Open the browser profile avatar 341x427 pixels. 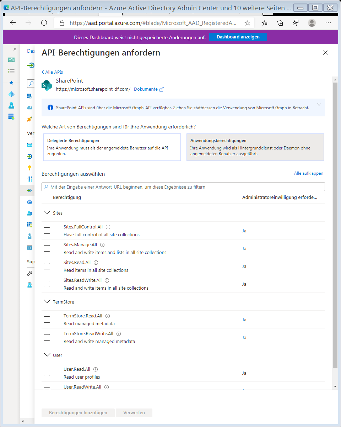[x=312, y=23]
